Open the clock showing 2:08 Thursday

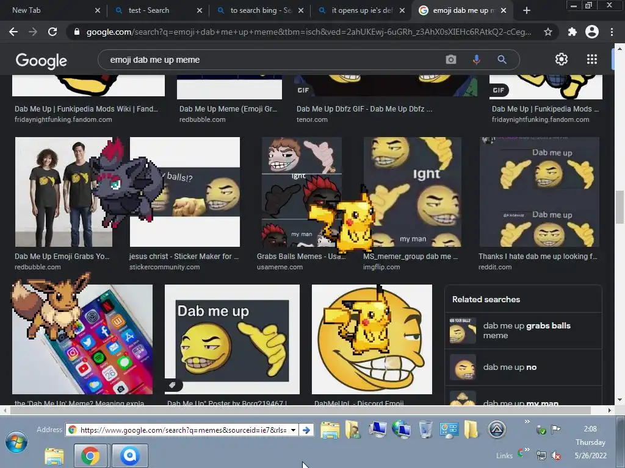click(x=590, y=442)
